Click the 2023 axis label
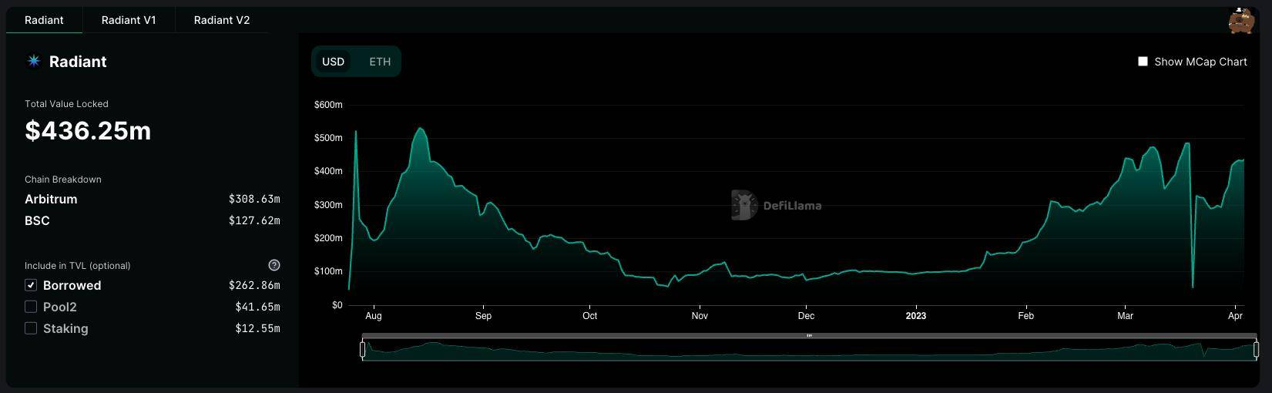The width and height of the screenshot is (1272, 393). (916, 316)
